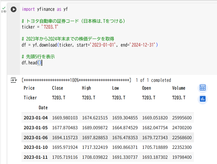This screenshot has height=164, width=217.
Task: Click the Volume column header
Action: coord(179,88)
